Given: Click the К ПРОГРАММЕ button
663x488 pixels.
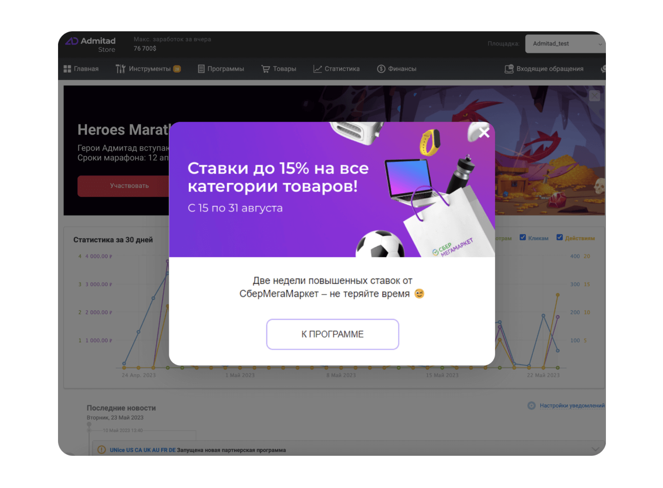Looking at the screenshot, I should click(332, 334).
